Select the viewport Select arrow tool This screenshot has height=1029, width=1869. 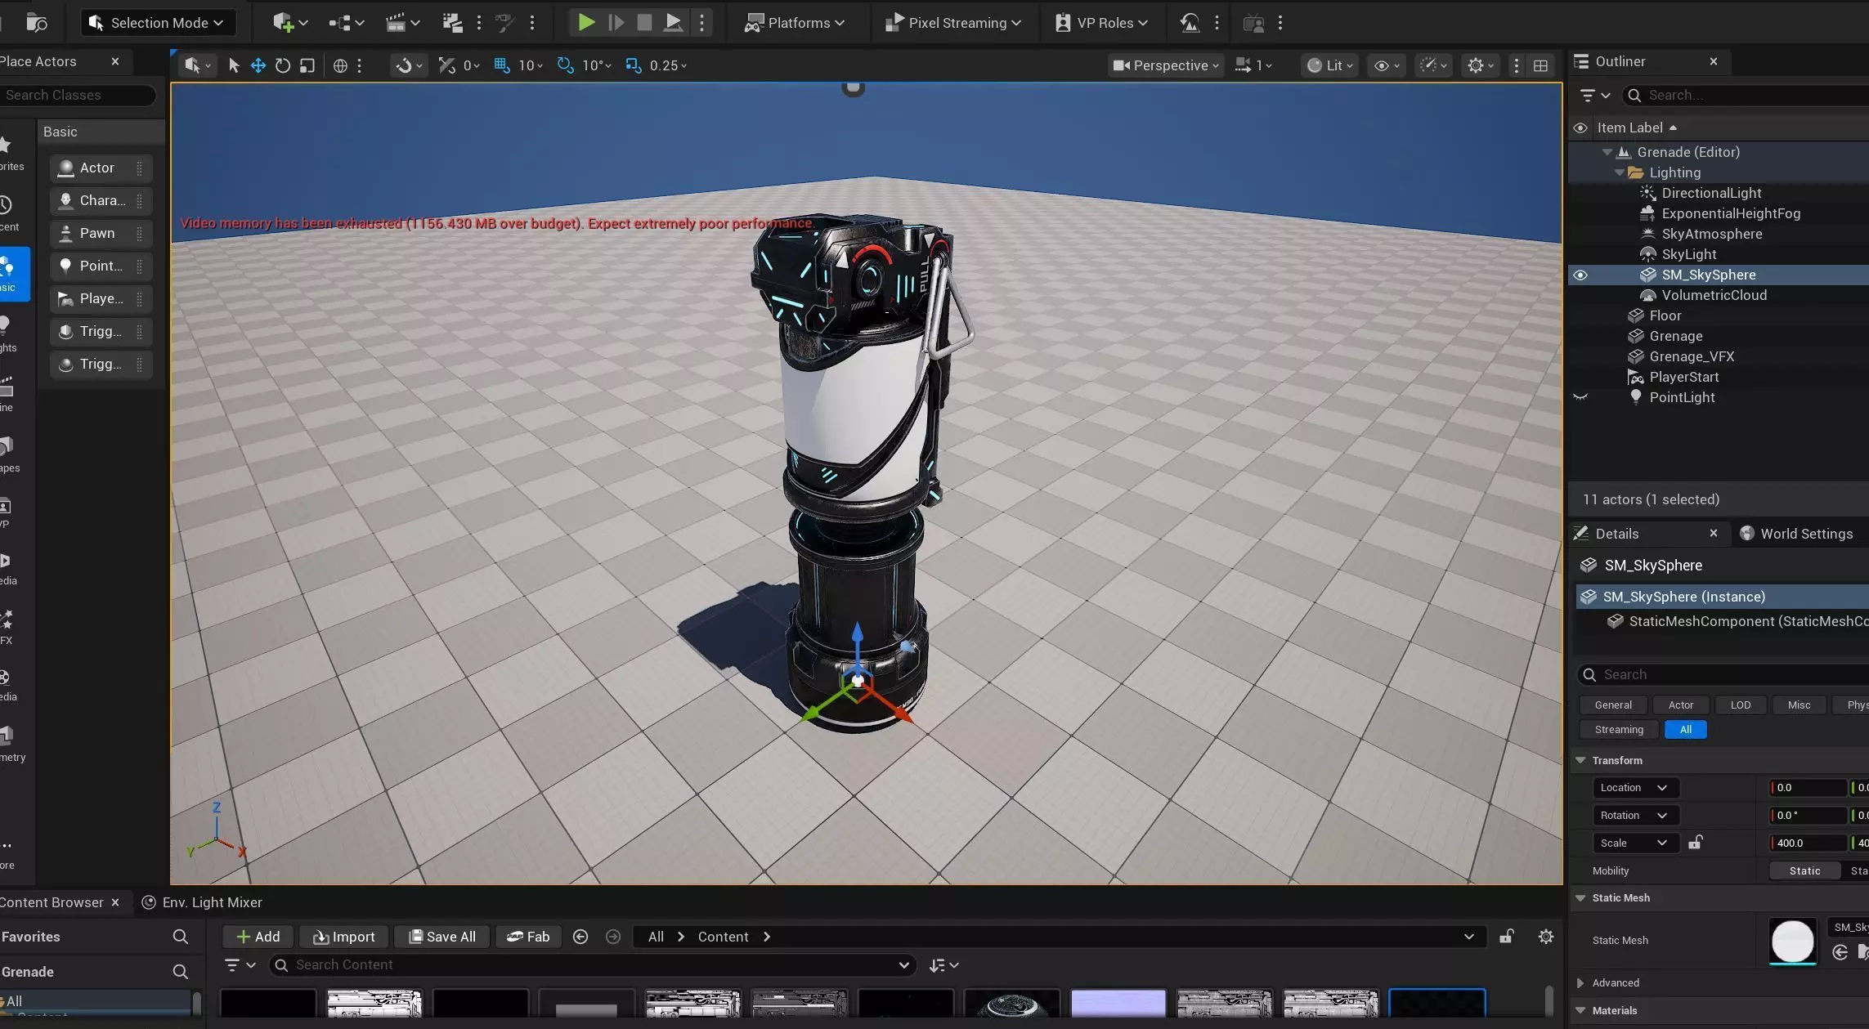(x=234, y=65)
